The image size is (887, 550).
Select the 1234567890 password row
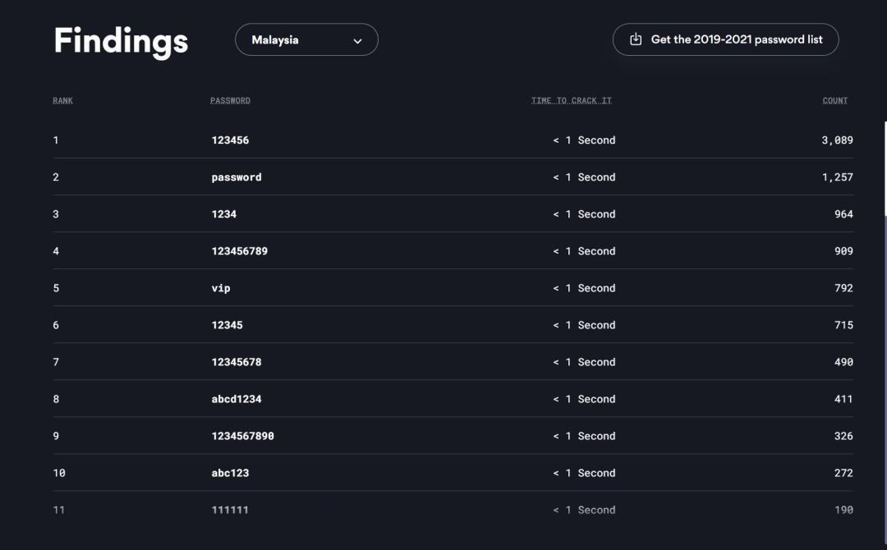point(242,436)
